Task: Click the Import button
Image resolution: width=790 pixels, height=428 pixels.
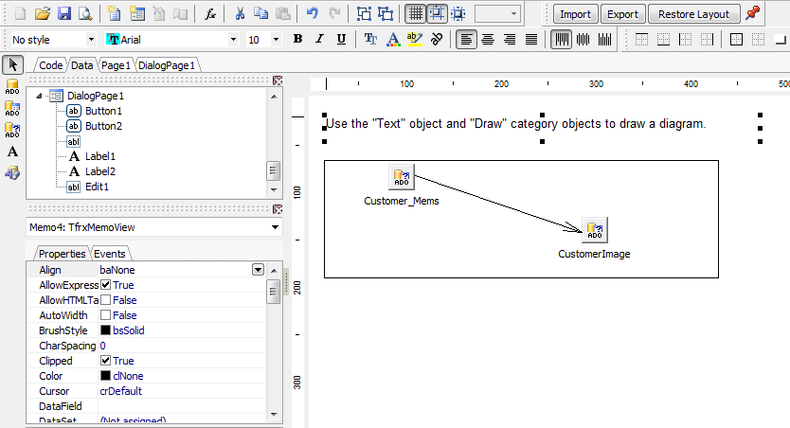Action: pyautogui.click(x=575, y=14)
